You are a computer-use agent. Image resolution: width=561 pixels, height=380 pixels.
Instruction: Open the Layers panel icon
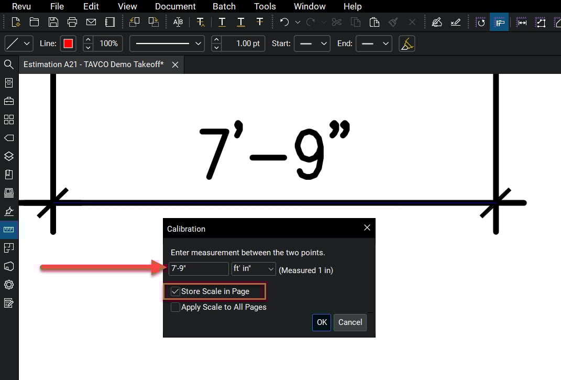click(x=8, y=156)
